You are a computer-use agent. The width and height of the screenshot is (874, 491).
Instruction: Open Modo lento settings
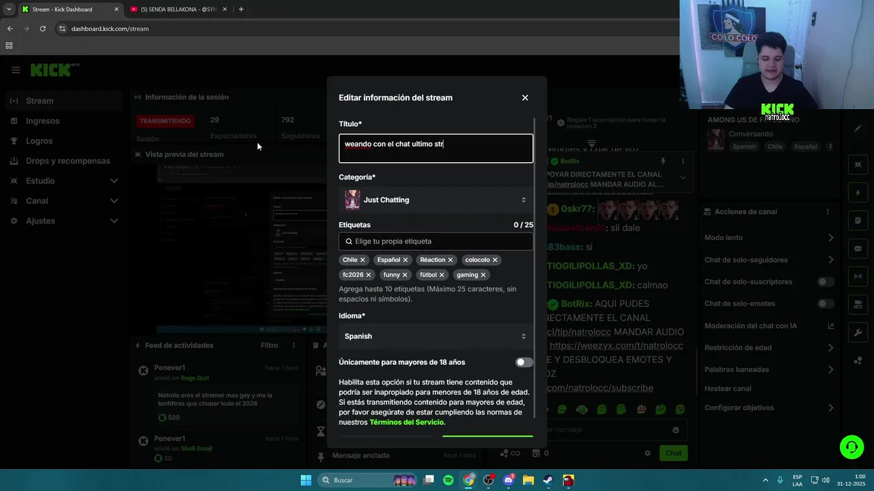[x=769, y=238]
